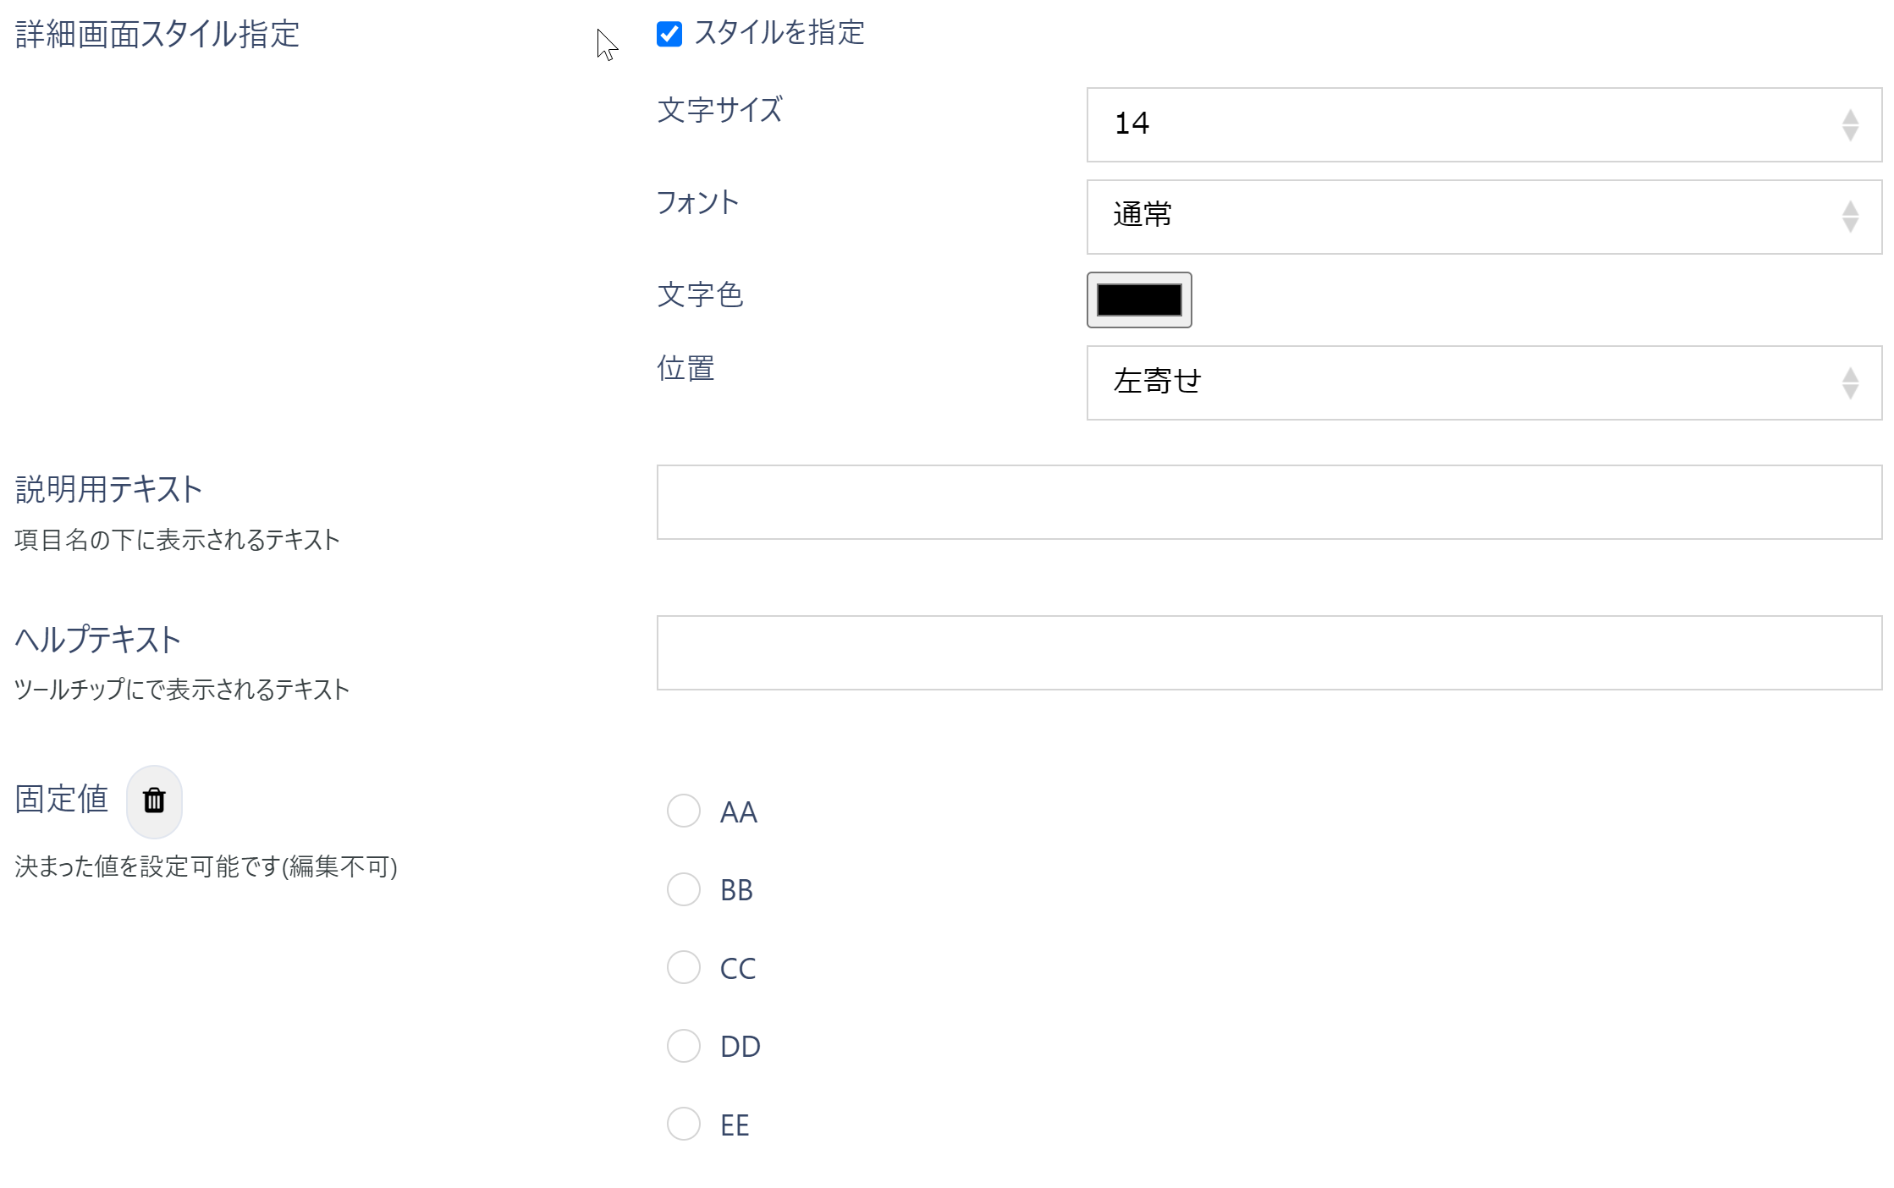Open the 文字サイズ dropdown showing 14
Image resolution: width=1894 pixels, height=1188 pixels.
pyautogui.click(x=1483, y=124)
